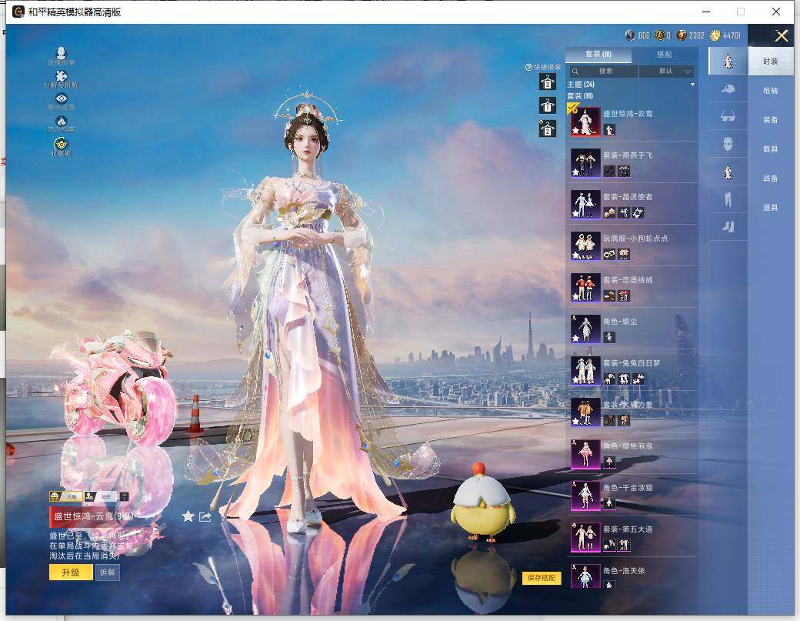Click the 保存搭配 save outfit button
Viewport: 800px width, 621px height.
click(542, 578)
